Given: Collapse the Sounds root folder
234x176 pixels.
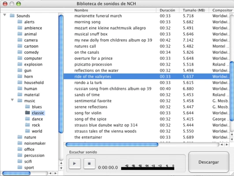Looking at the screenshot, I should [4, 15].
